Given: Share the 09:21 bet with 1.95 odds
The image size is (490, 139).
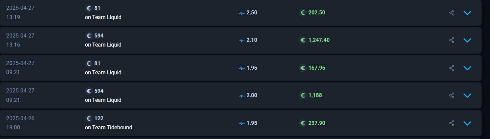Looking at the screenshot, I should point(452,68).
